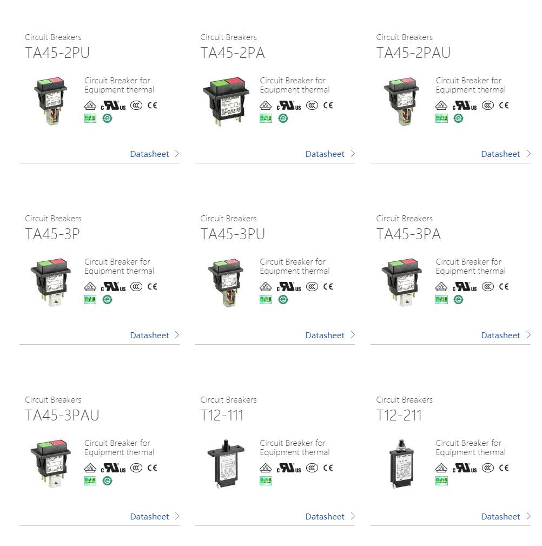Screen dimensions: 542x546
Task: Click the cURus icon for T12-211
Action: point(464,468)
